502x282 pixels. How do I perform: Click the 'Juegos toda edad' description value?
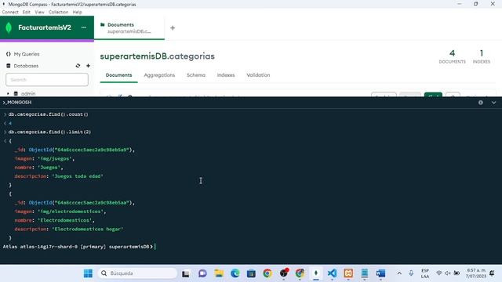pyautogui.click(x=78, y=176)
